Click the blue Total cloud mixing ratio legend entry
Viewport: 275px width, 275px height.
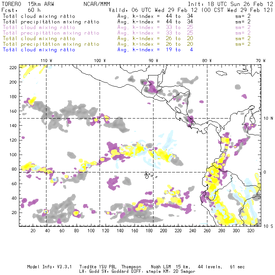click(39, 50)
